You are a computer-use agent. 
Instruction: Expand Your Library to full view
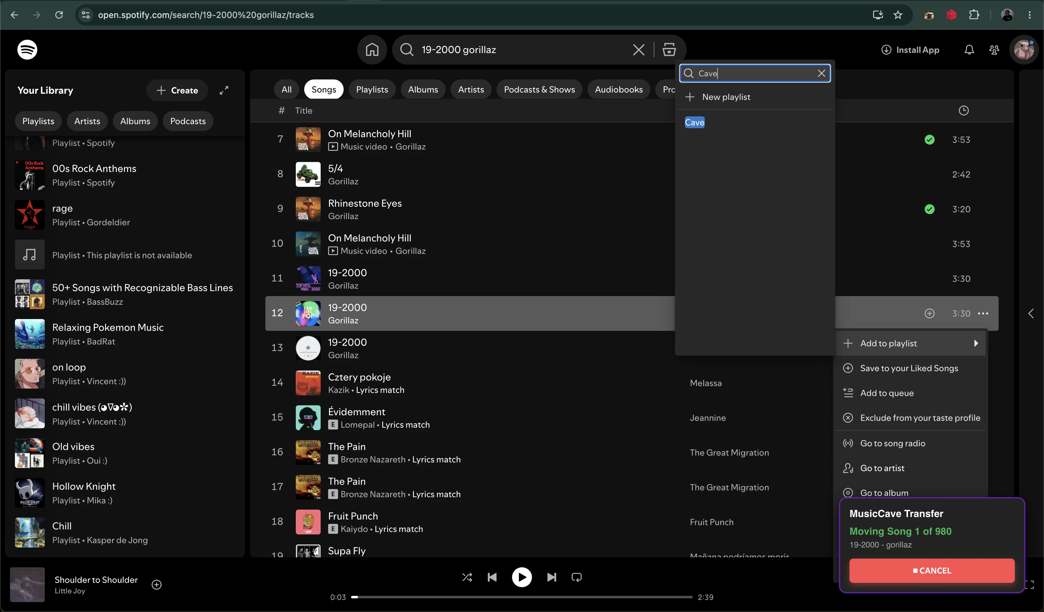tap(224, 90)
